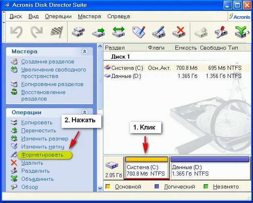Click the Флаги column header

click(160, 48)
